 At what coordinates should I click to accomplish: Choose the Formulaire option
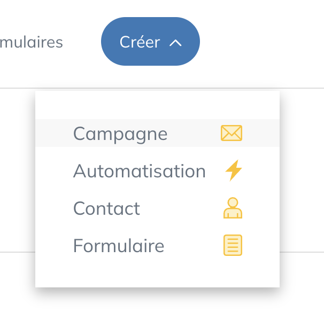157,245
